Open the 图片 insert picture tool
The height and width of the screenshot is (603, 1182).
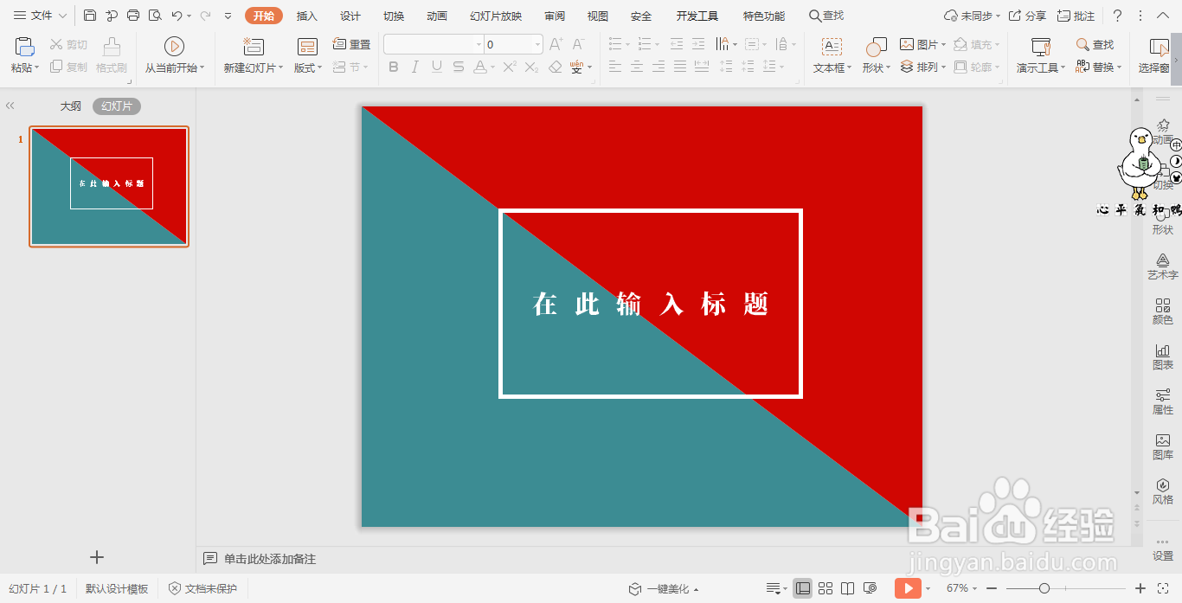[920, 43]
